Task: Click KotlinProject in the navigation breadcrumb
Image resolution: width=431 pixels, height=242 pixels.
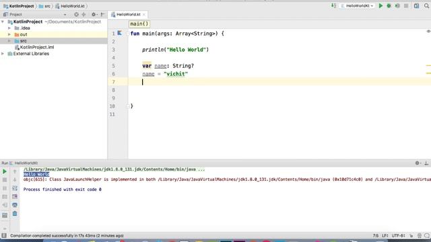Action: tap(19, 6)
